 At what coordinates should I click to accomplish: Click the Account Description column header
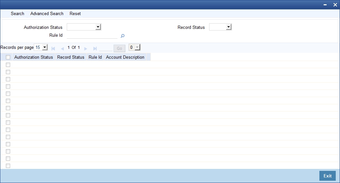tap(125, 57)
